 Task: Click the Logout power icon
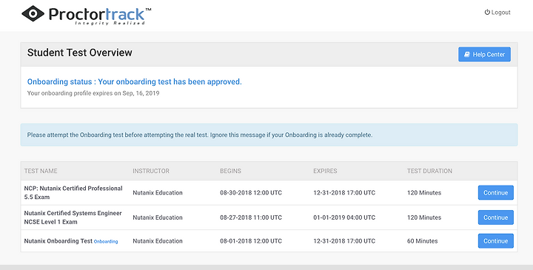[487, 13]
